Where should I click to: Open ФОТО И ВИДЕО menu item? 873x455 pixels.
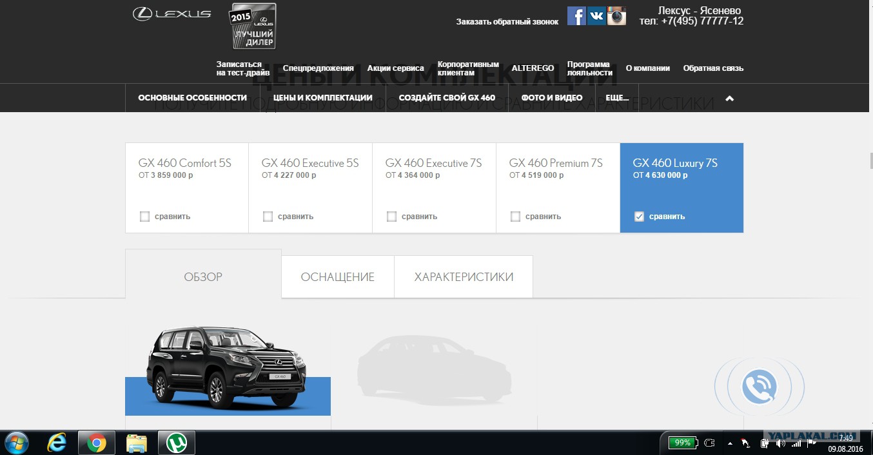(x=551, y=98)
